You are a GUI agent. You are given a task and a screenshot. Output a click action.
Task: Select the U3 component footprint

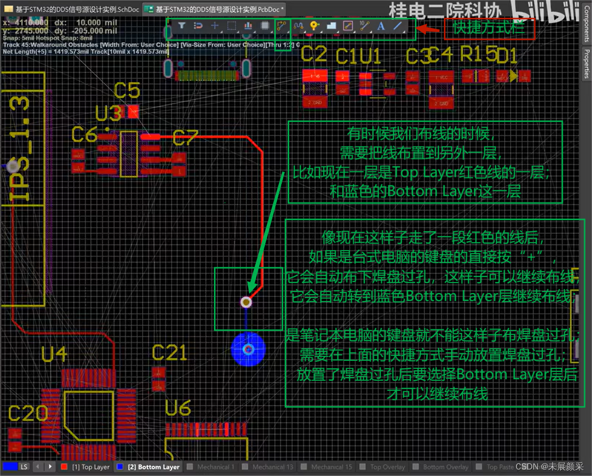pos(128,154)
